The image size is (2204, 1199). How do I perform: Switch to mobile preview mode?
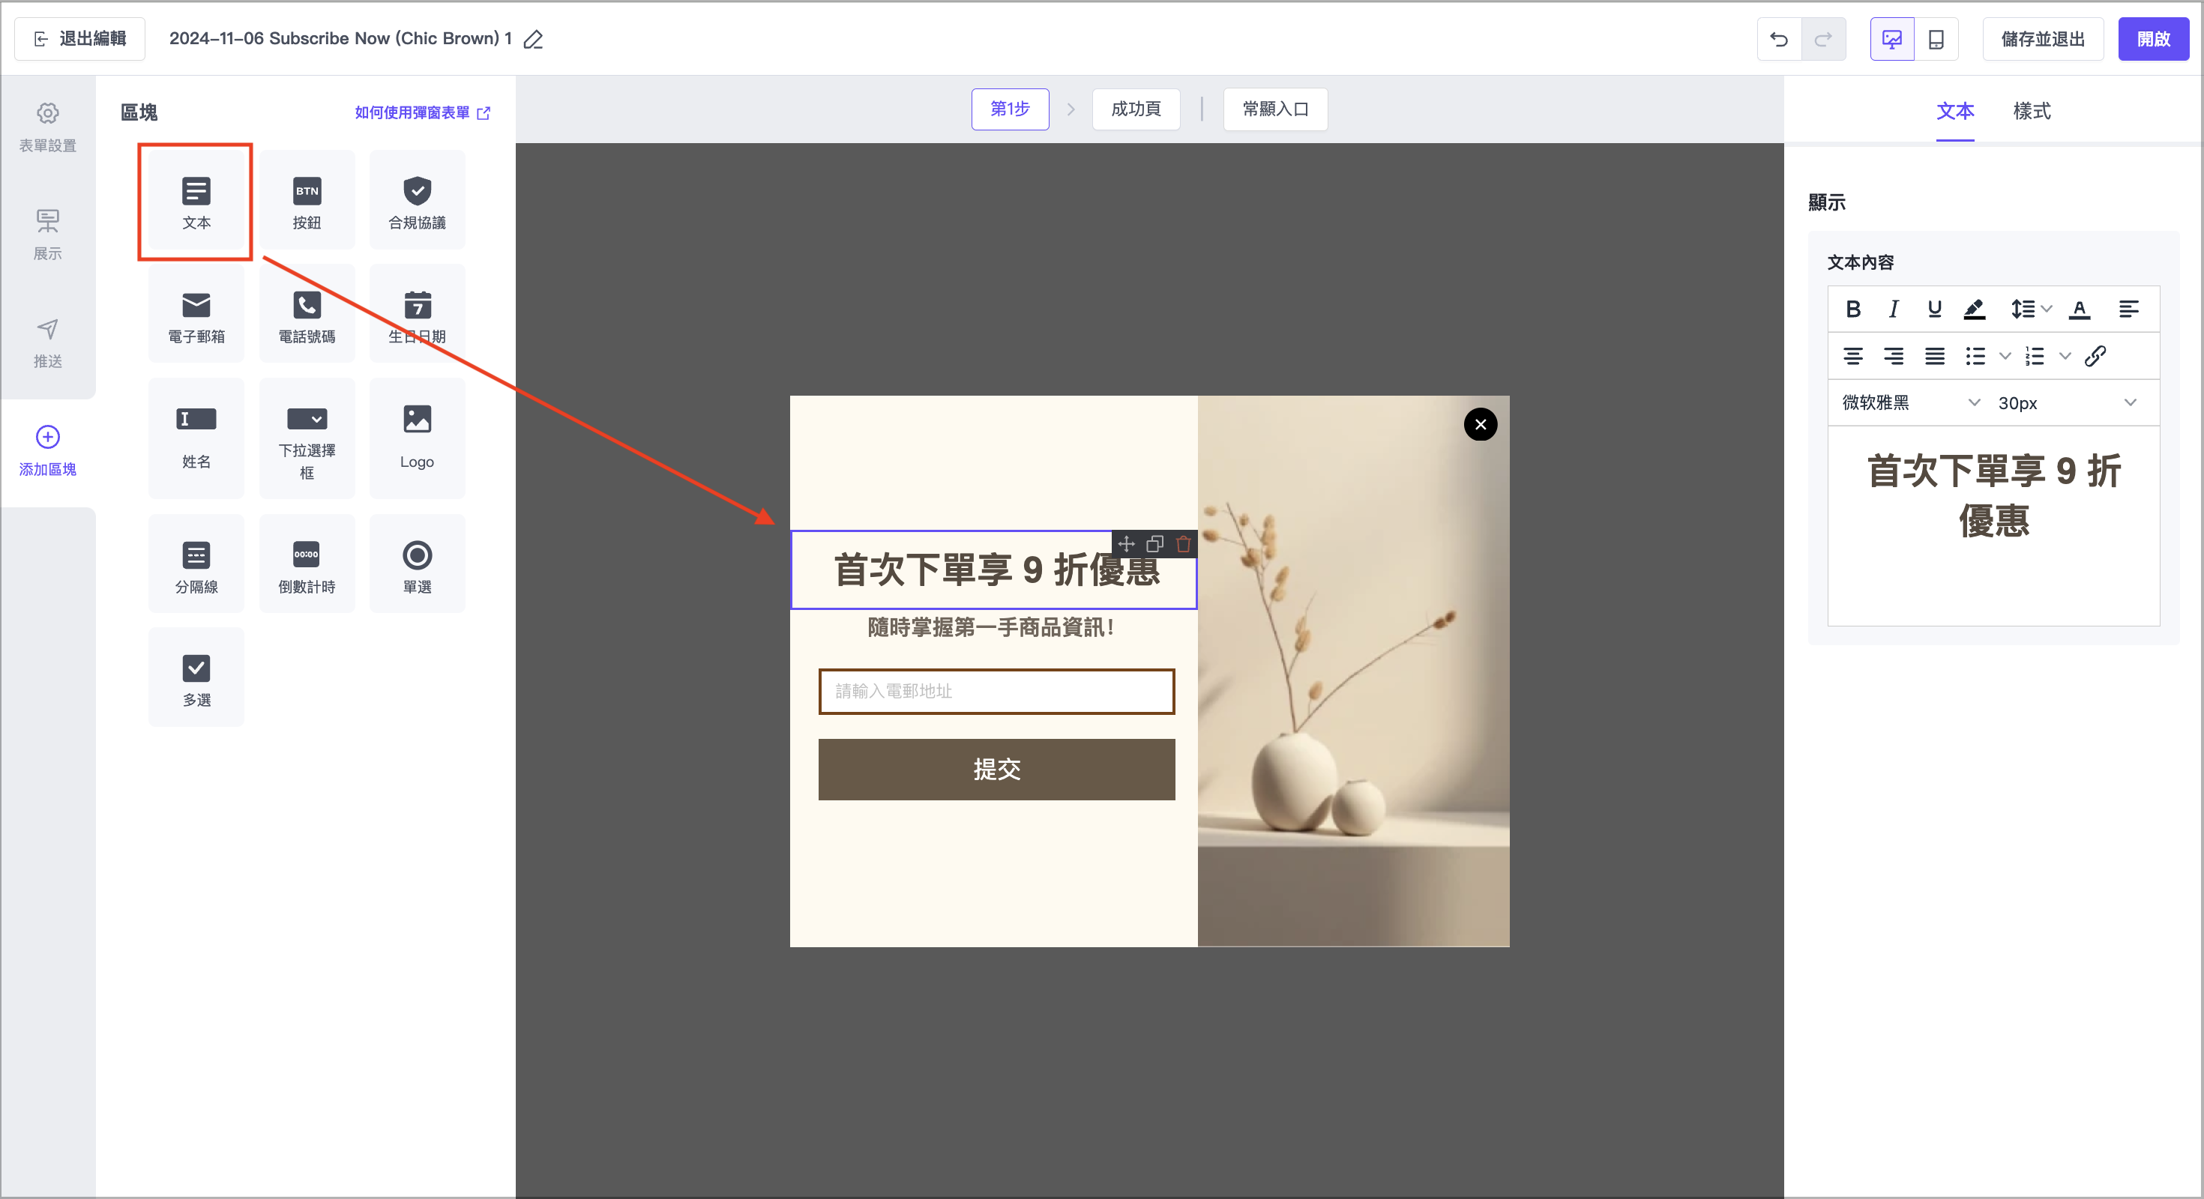(1936, 39)
